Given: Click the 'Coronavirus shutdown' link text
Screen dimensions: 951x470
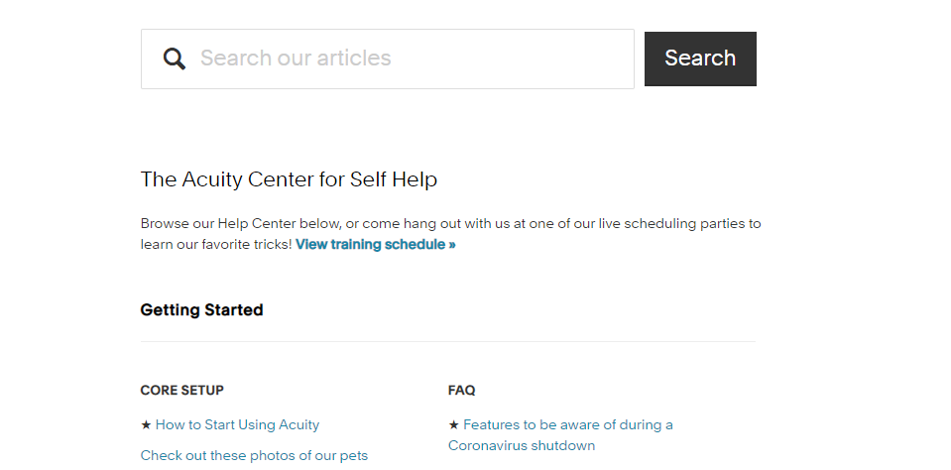Looking at the screenshot, I should (x=522, y=446).
